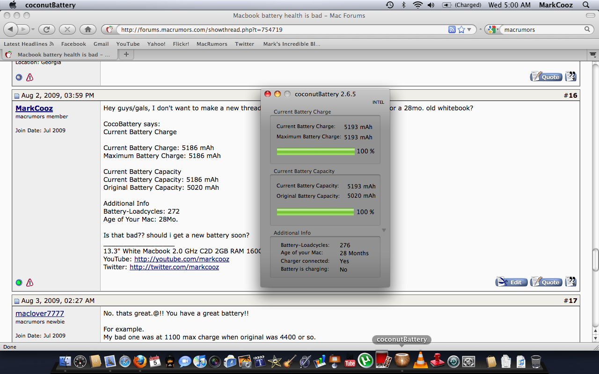Open Bluetooth status menu in menu bar
This screenshot has height=374, width=599.
point(403,5)
